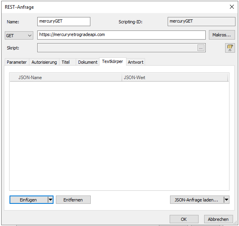Image resolution: width=239 pixels, height=226 pixels.
Task: Open the JavaScript script editor icon
Action: (229, 48)
